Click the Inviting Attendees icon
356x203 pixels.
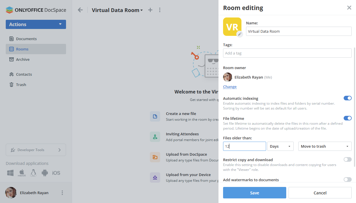click(x=155, y=137)
